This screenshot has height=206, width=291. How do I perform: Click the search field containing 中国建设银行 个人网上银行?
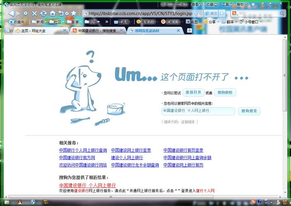coord(198,111)
